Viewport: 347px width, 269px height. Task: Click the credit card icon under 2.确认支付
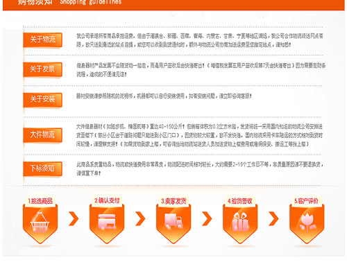coord(107,222)
